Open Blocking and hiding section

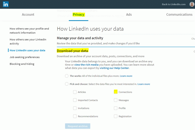click(x=22, y=64)
